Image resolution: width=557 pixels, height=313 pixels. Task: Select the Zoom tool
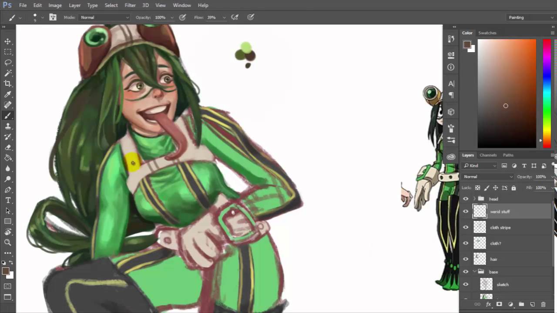coord(8,243)
